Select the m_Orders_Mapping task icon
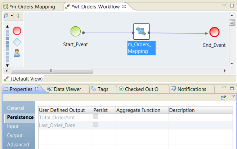 pyautogui.click(x=141, y=32)
